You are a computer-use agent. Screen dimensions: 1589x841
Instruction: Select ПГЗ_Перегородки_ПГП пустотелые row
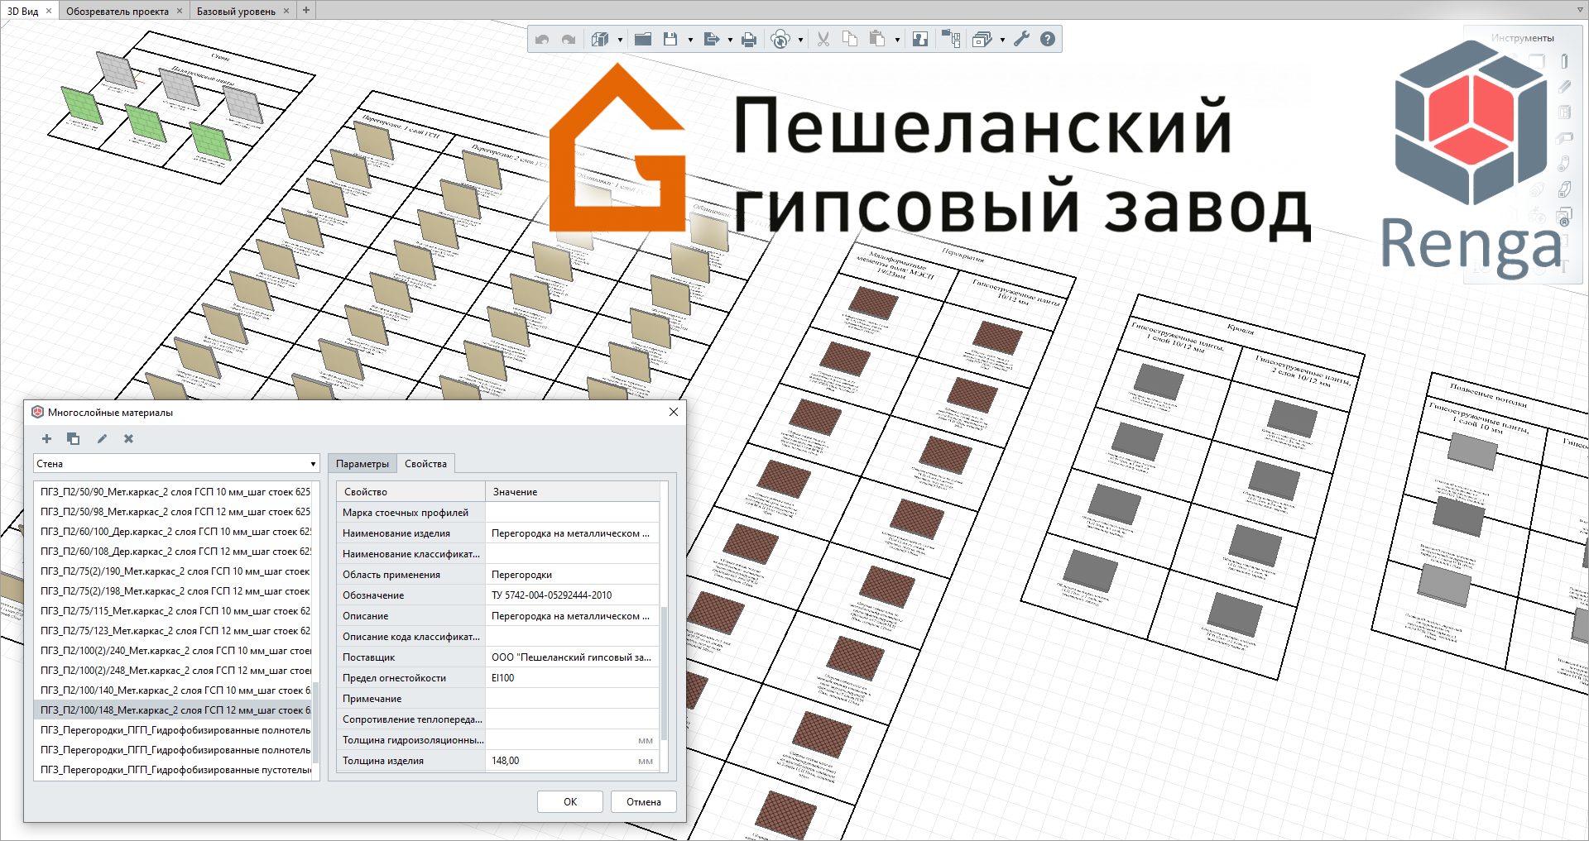click(173, 770)
